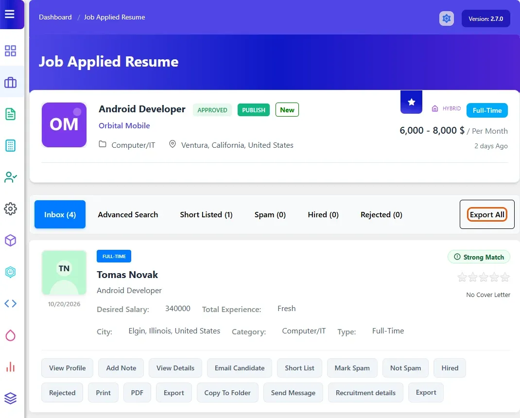Open the code brackets icon in sidebar

click(10, 304)
